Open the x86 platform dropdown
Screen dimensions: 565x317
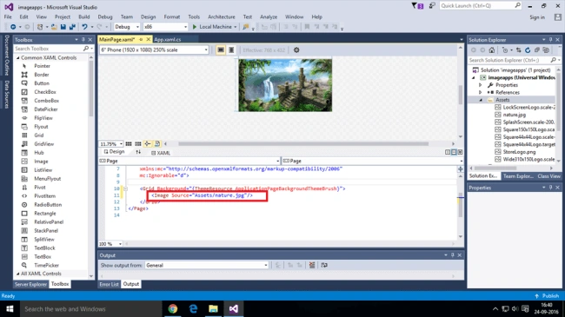pos(165,27)
